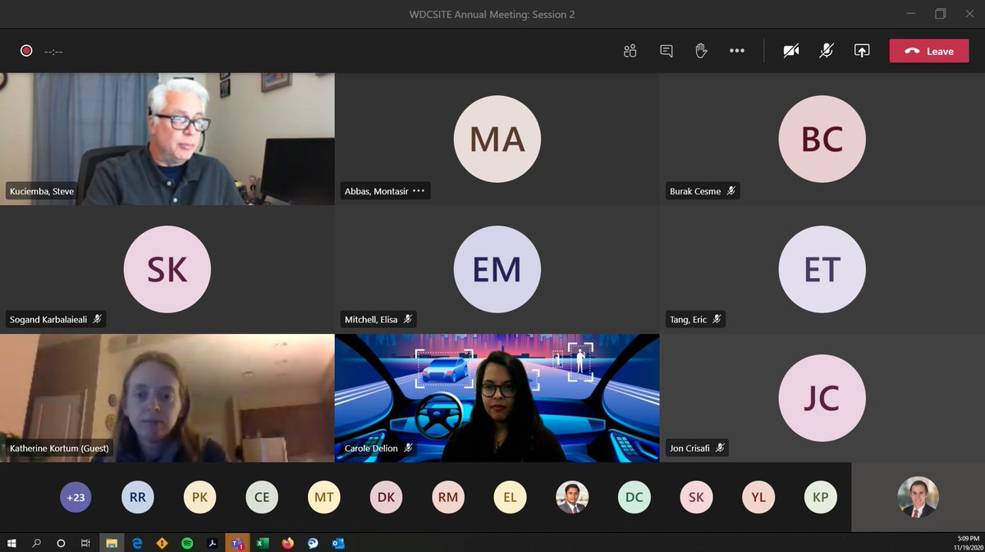Click the WDCSITE Annual Meeting window title
Viewport: 985px width, 552px height.
pyautogui.click(x=492, y=14)
